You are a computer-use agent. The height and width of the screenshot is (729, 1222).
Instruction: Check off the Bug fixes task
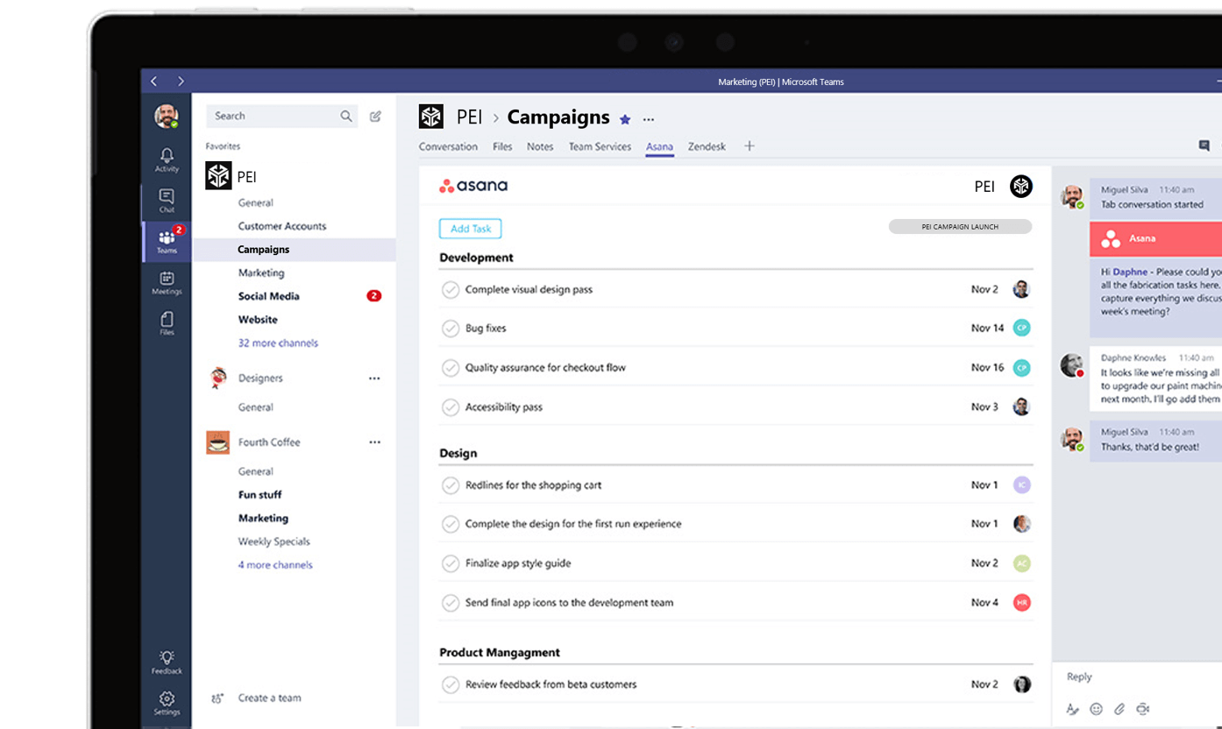click(x=451, y=329)
